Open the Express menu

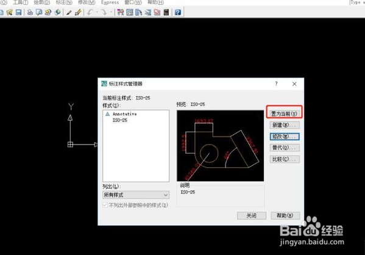click(x=110, y=2)
